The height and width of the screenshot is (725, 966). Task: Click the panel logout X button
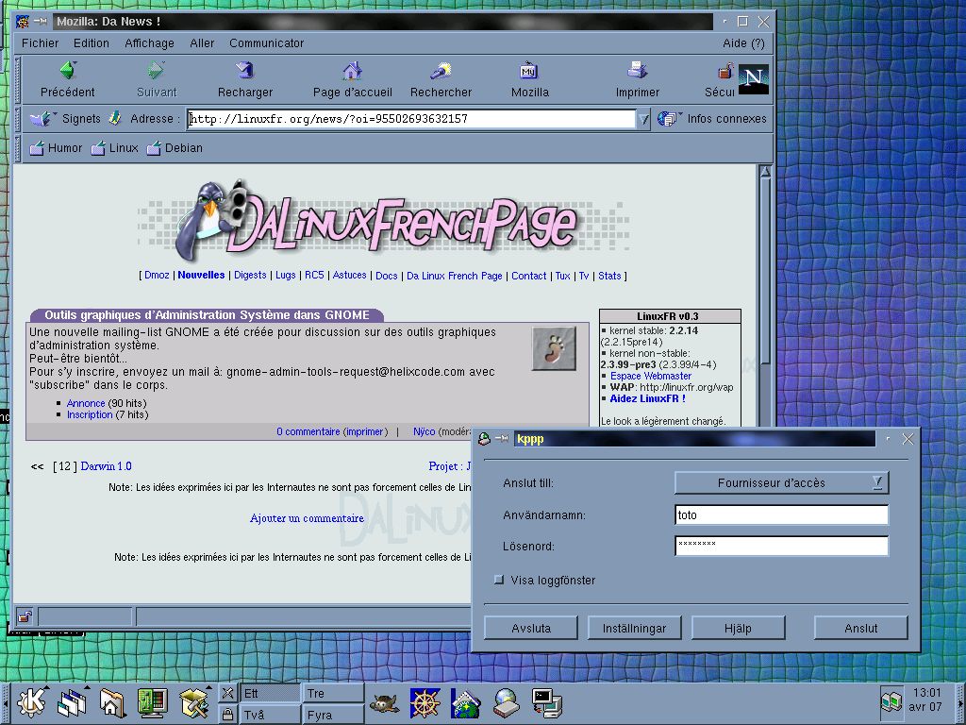click(227, 692)
